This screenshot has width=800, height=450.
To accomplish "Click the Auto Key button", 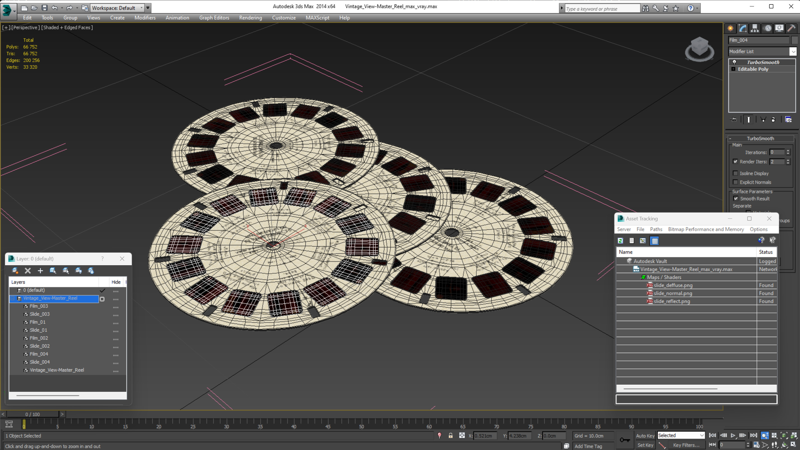I will click(x=645, y=436).
